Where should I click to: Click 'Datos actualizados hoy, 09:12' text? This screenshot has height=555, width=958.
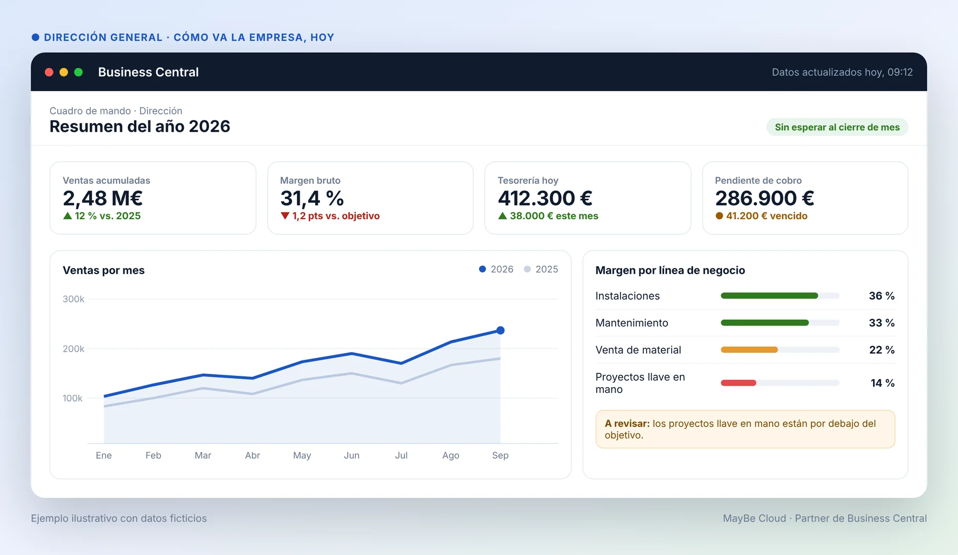click(x=842, y=72)
